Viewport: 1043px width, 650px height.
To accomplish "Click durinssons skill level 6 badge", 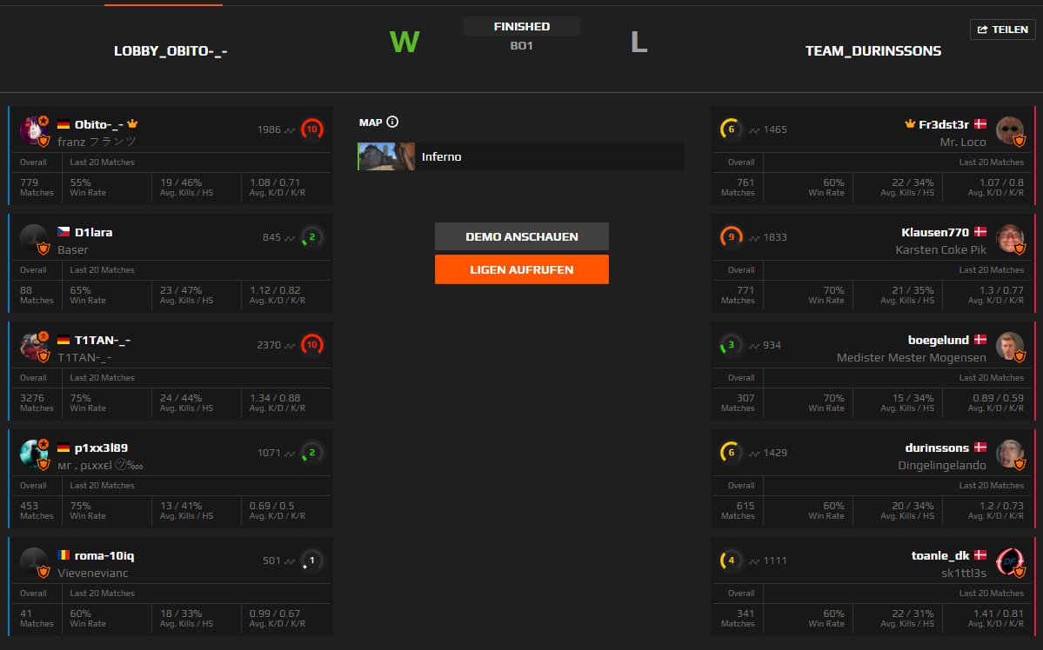I will click(731, 452).
